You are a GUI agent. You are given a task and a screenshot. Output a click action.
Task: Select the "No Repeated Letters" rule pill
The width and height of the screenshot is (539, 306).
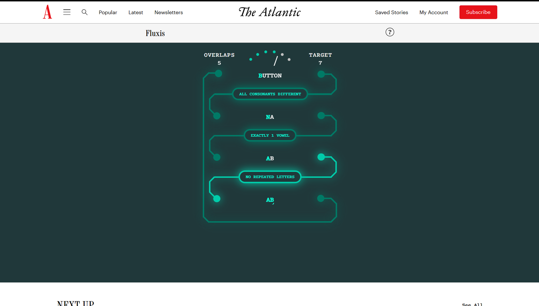click(270, 177)
